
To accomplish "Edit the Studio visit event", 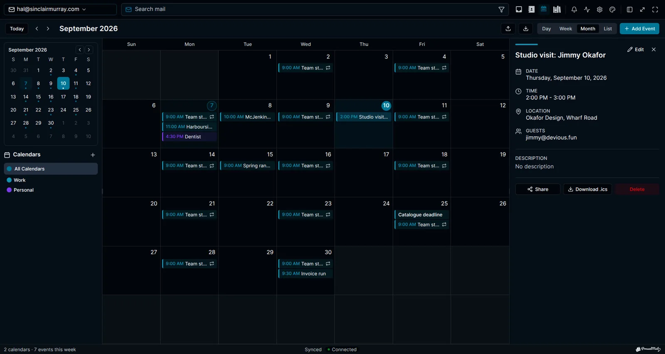I will pos(635,49).
